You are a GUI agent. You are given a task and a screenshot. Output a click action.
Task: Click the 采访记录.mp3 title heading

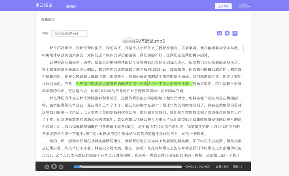[x=144, y=41]
